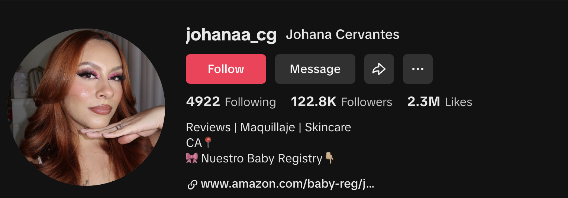Click the 122.8K followers count
The image size is (568, 198).
click(x=314, y=102)
